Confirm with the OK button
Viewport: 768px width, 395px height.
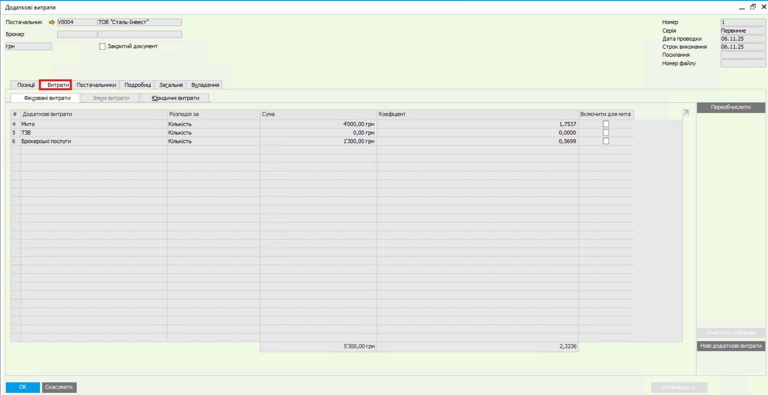(23, 387)
